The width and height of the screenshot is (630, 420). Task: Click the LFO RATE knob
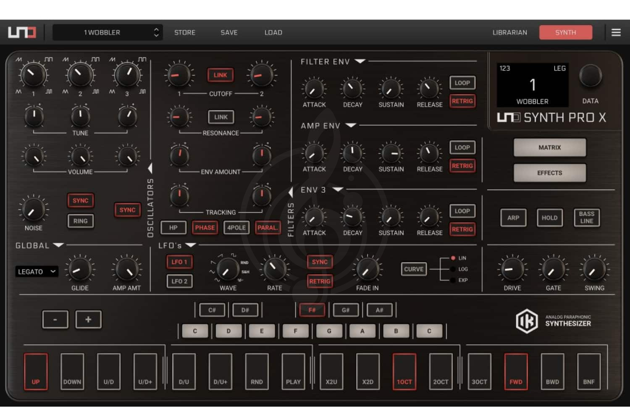(x=274, y=269)
